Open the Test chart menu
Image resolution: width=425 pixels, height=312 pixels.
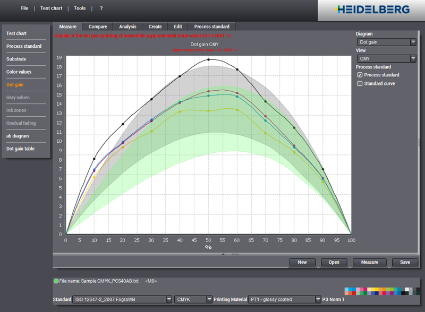click(x=51, y=8)
